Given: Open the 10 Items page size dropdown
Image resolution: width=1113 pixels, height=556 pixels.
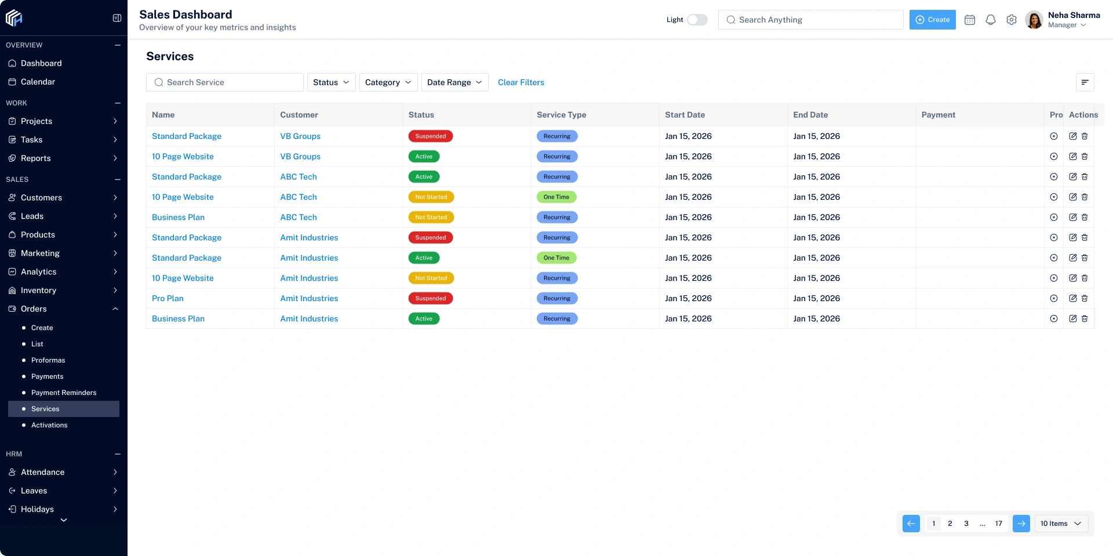Looking at the screenshot, I should click(x=1061, y=524).
